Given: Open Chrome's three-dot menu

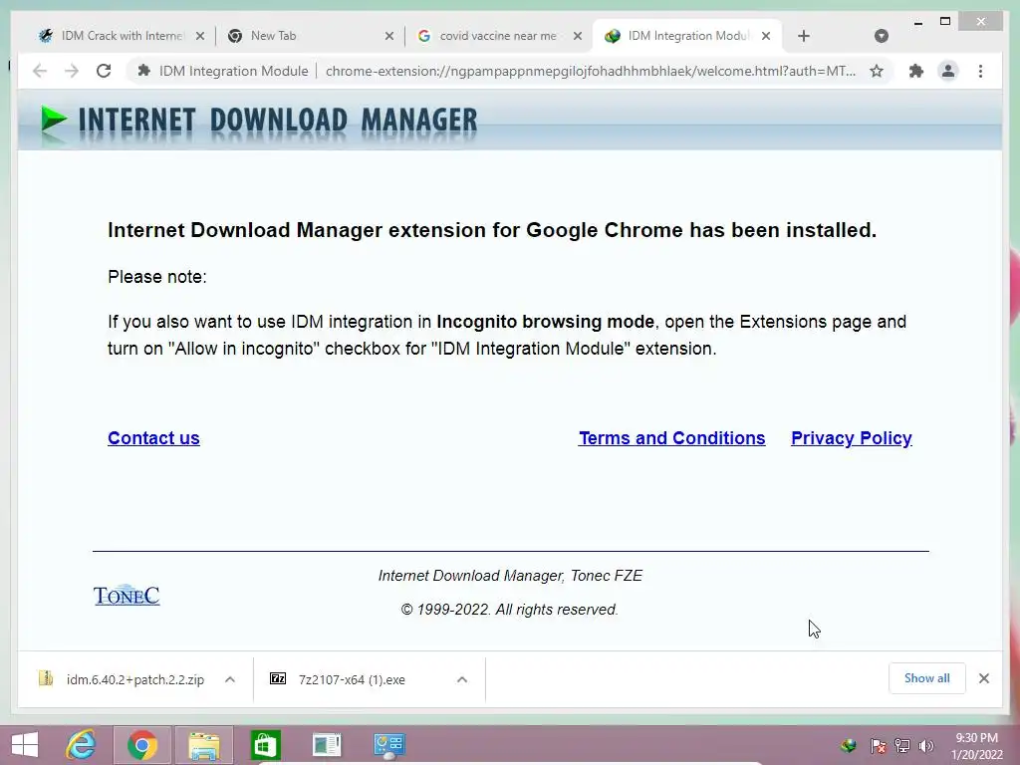Looking at the screenshot, I should (x=980, y=71).
